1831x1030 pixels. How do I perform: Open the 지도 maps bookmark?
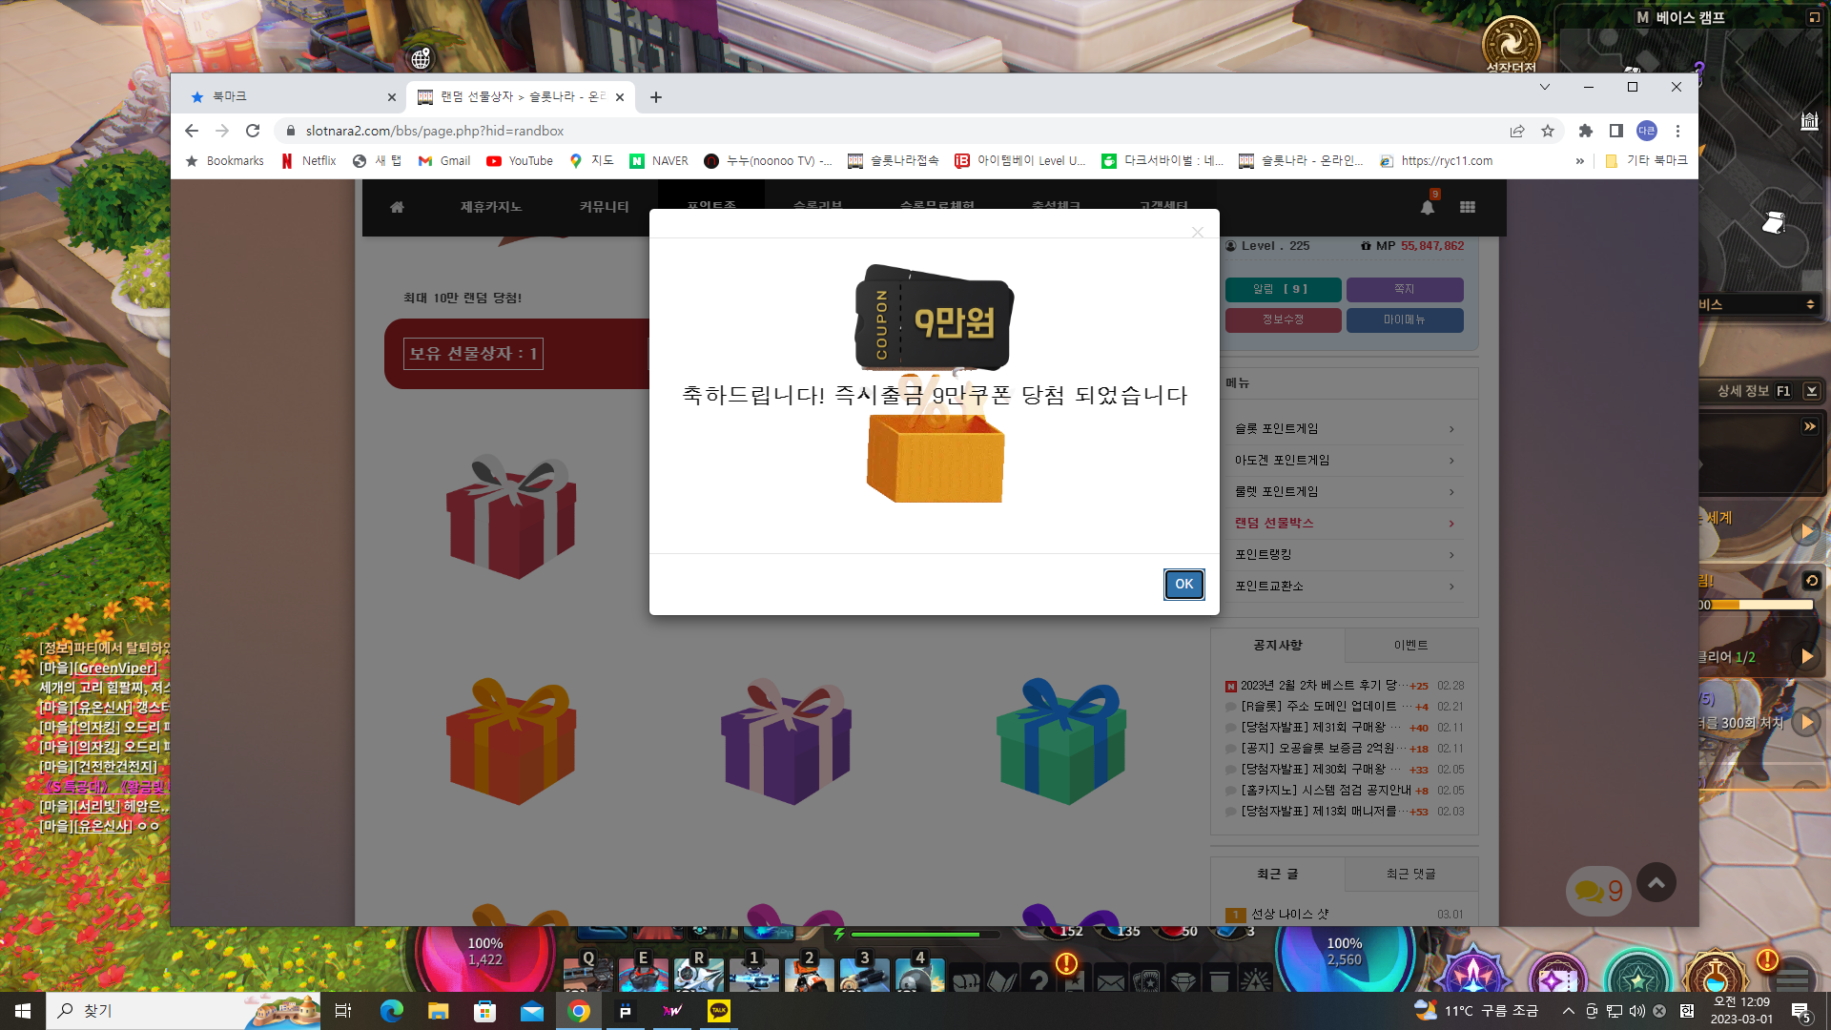click(591, 161)
